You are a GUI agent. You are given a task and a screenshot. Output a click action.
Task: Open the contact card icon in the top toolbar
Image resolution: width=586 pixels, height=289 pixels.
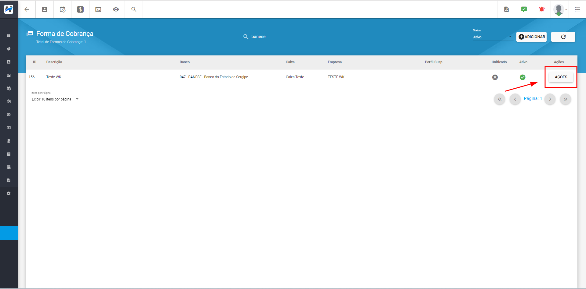click(x=45, y=9)
